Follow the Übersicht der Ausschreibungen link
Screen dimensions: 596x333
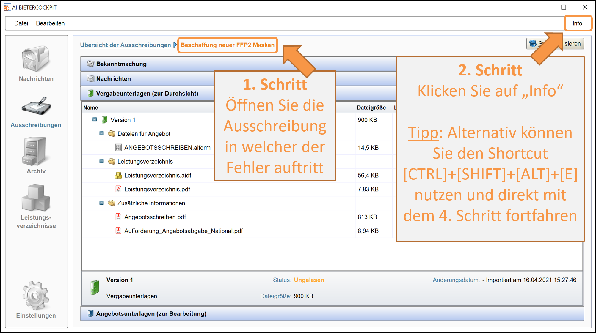pyautogui.click(x=125, y=45)
